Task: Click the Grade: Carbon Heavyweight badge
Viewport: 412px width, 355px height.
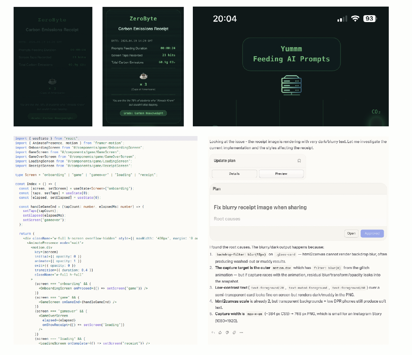Action: [x=143, y=113]
